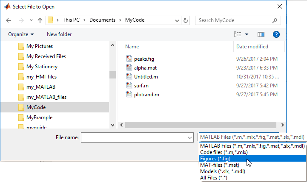Select my_MATLAB folder in navigation tree
This screenshot has height=182, width=307.
(x=41, y=87)
